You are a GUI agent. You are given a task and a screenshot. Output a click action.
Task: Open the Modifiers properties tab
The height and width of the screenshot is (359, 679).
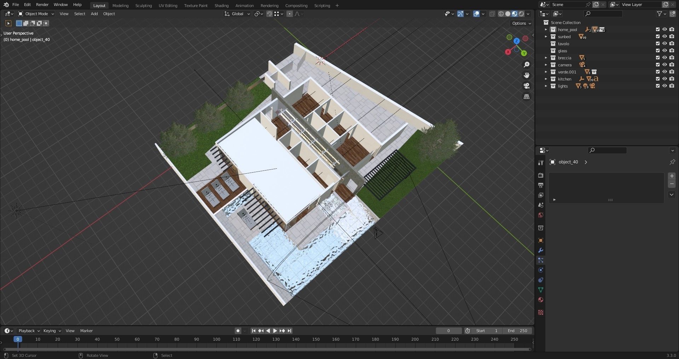pos(540,250)
